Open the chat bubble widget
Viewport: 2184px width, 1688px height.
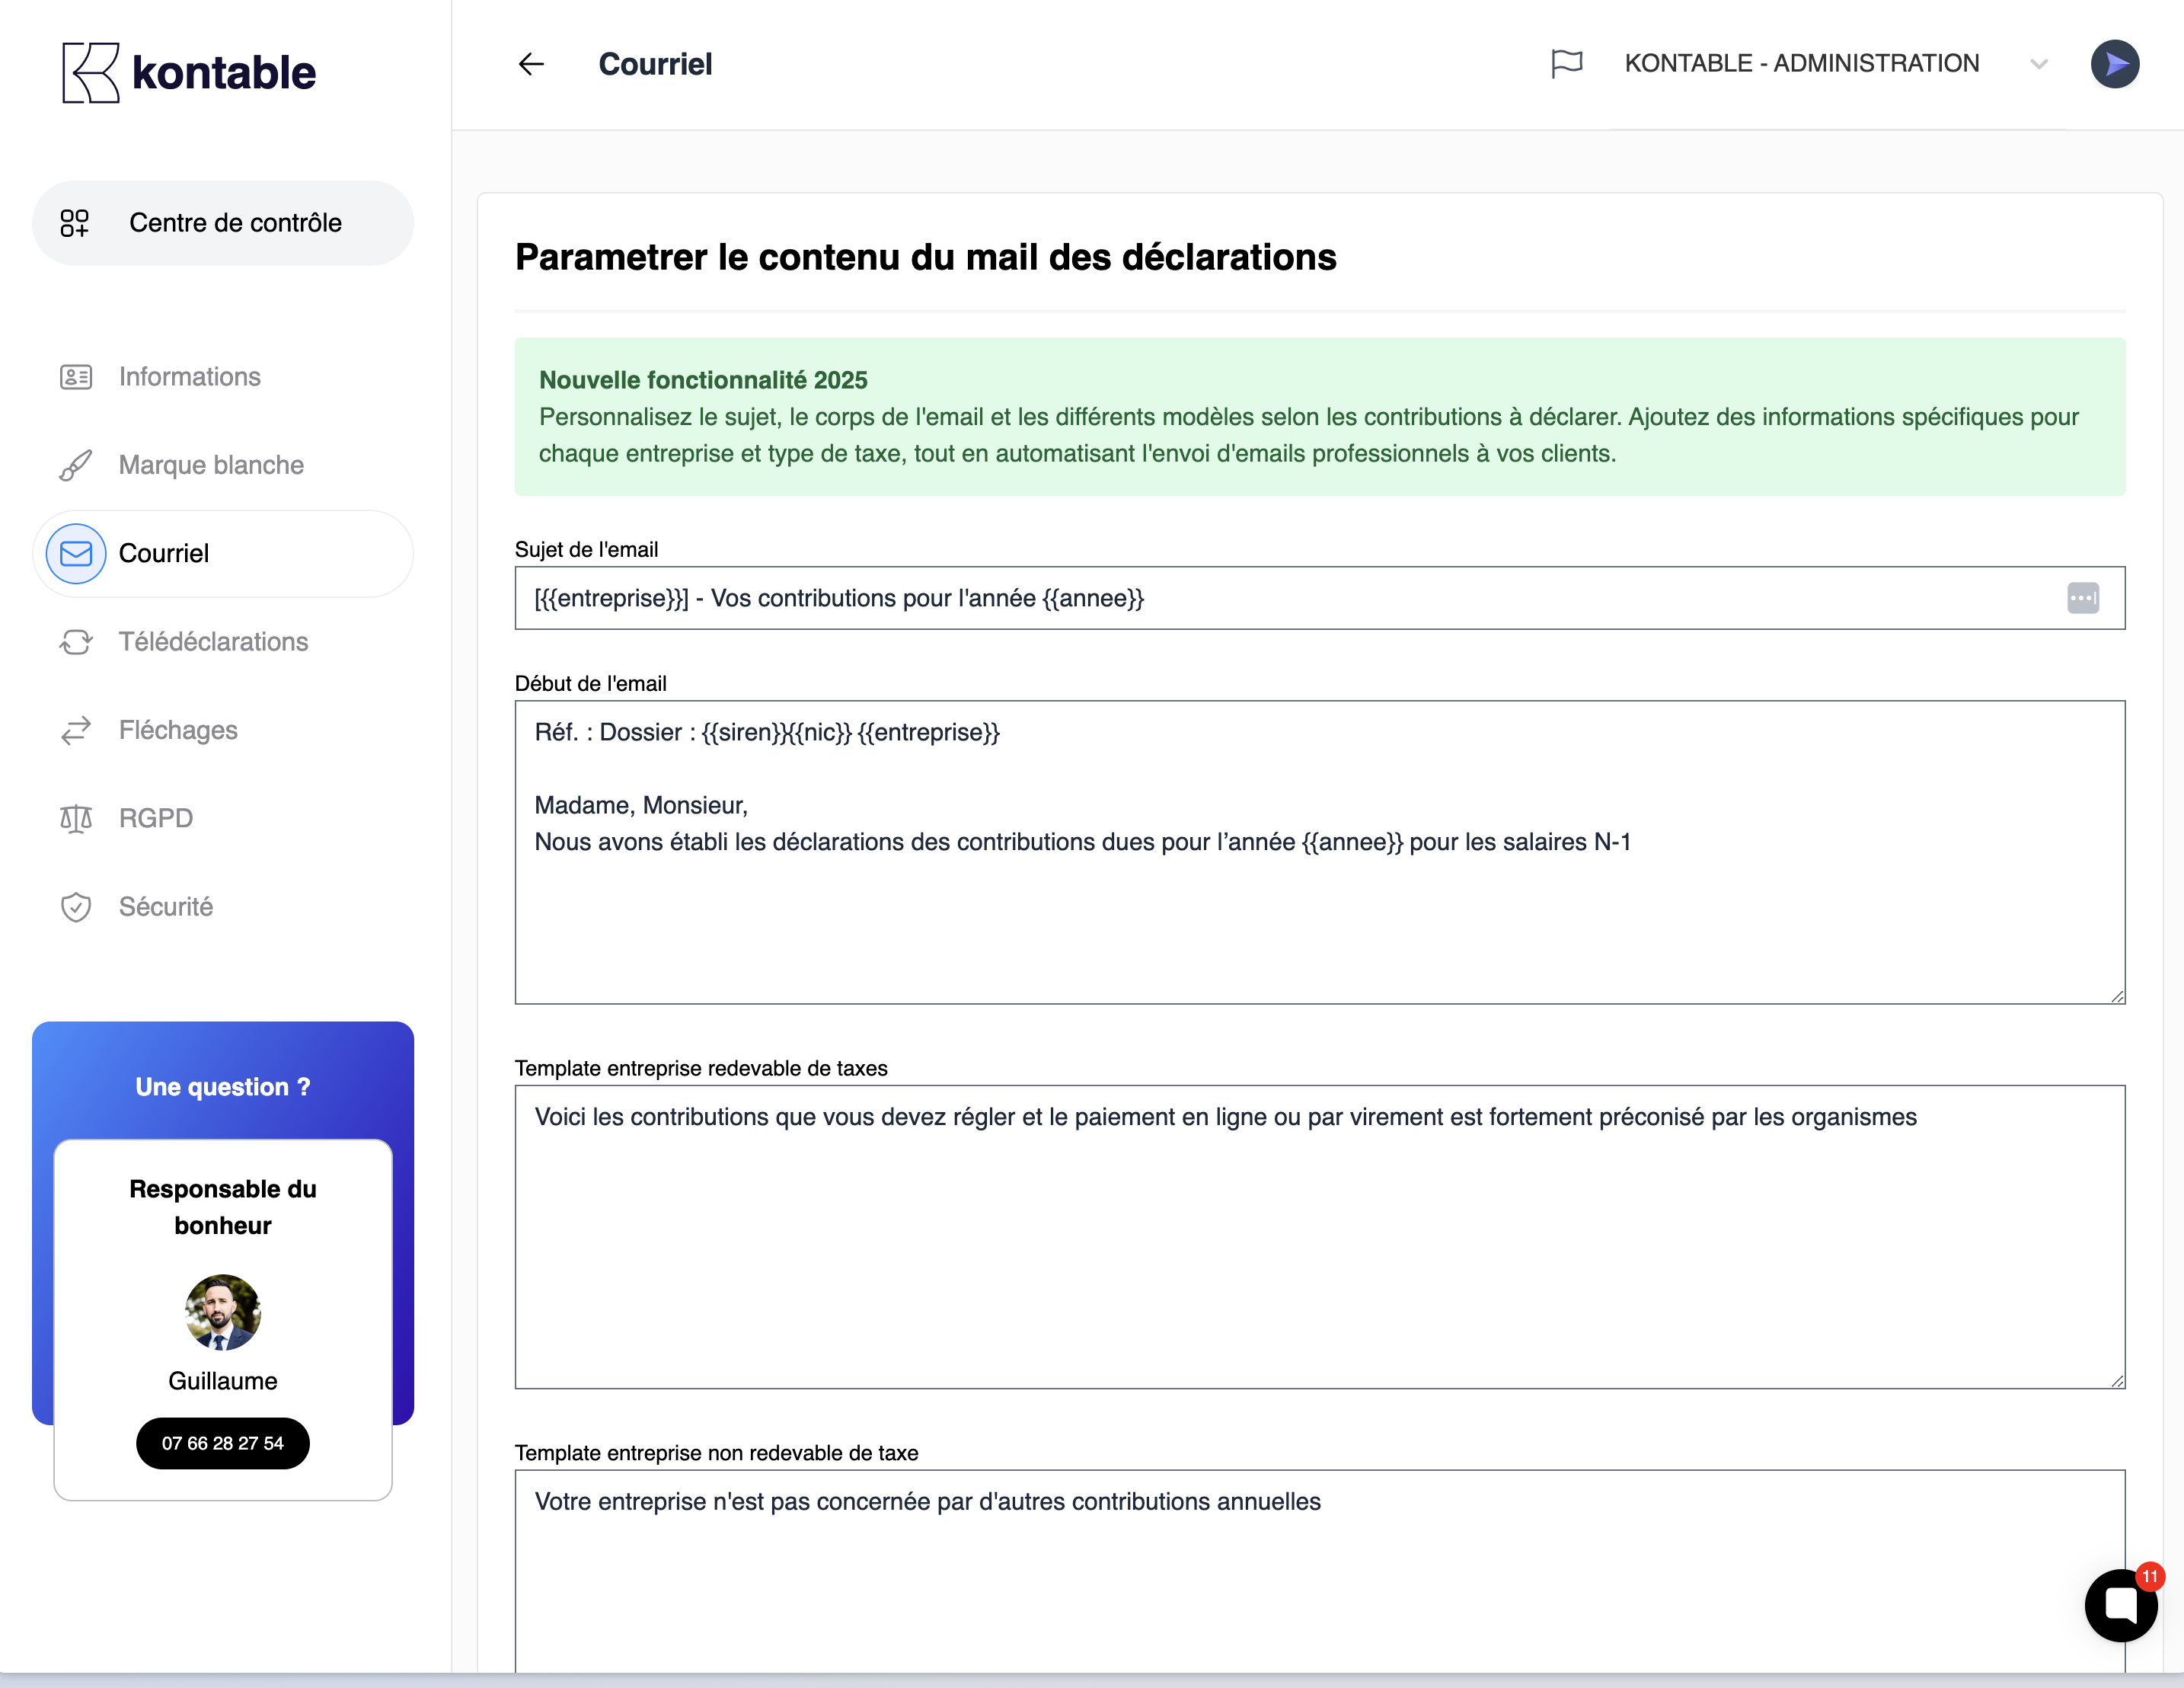click(2120, 1605)
